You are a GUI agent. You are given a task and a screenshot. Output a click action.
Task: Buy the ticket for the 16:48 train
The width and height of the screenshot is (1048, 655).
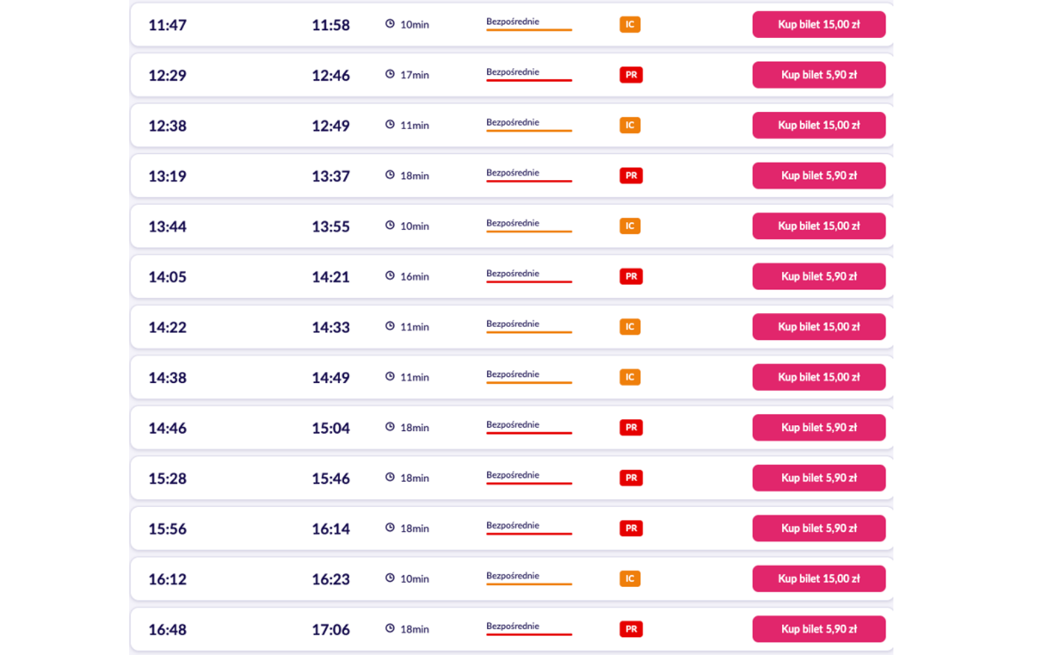[819, 629]
